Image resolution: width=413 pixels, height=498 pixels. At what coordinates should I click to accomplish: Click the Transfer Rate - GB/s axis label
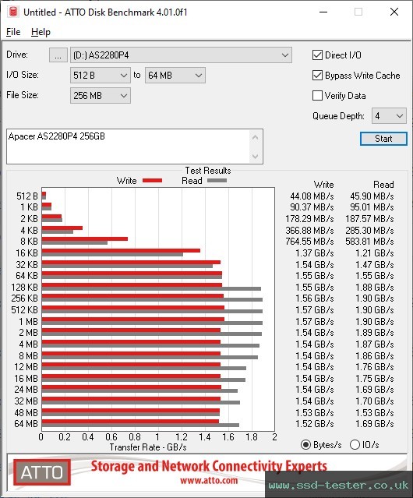pos(148,447)
